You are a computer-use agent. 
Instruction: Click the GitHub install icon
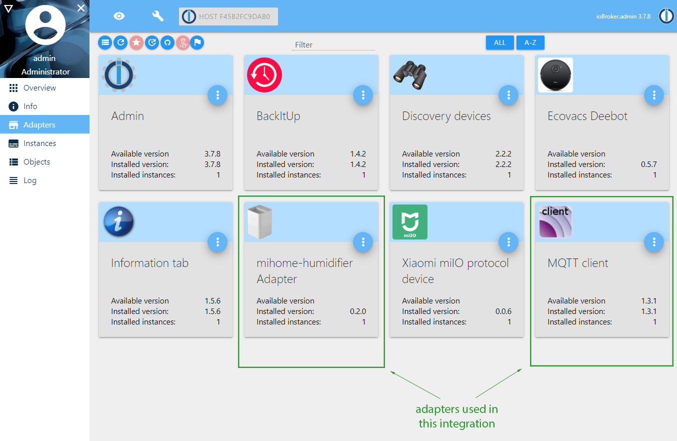[167, 42]
